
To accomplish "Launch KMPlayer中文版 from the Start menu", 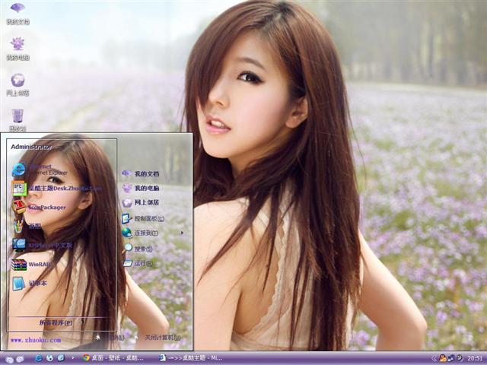I will 43,245.
